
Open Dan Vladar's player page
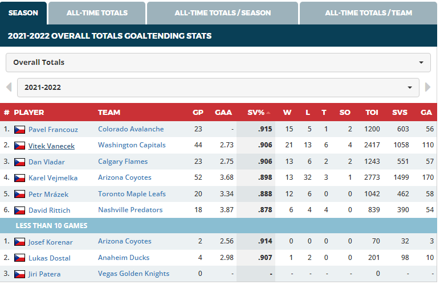tap(48, 162)
